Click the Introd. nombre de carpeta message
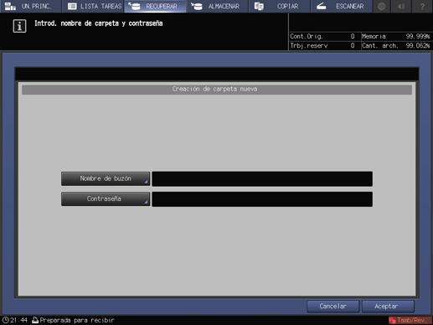The width and height of the screenshot is (433, 325). pos(99,23)
